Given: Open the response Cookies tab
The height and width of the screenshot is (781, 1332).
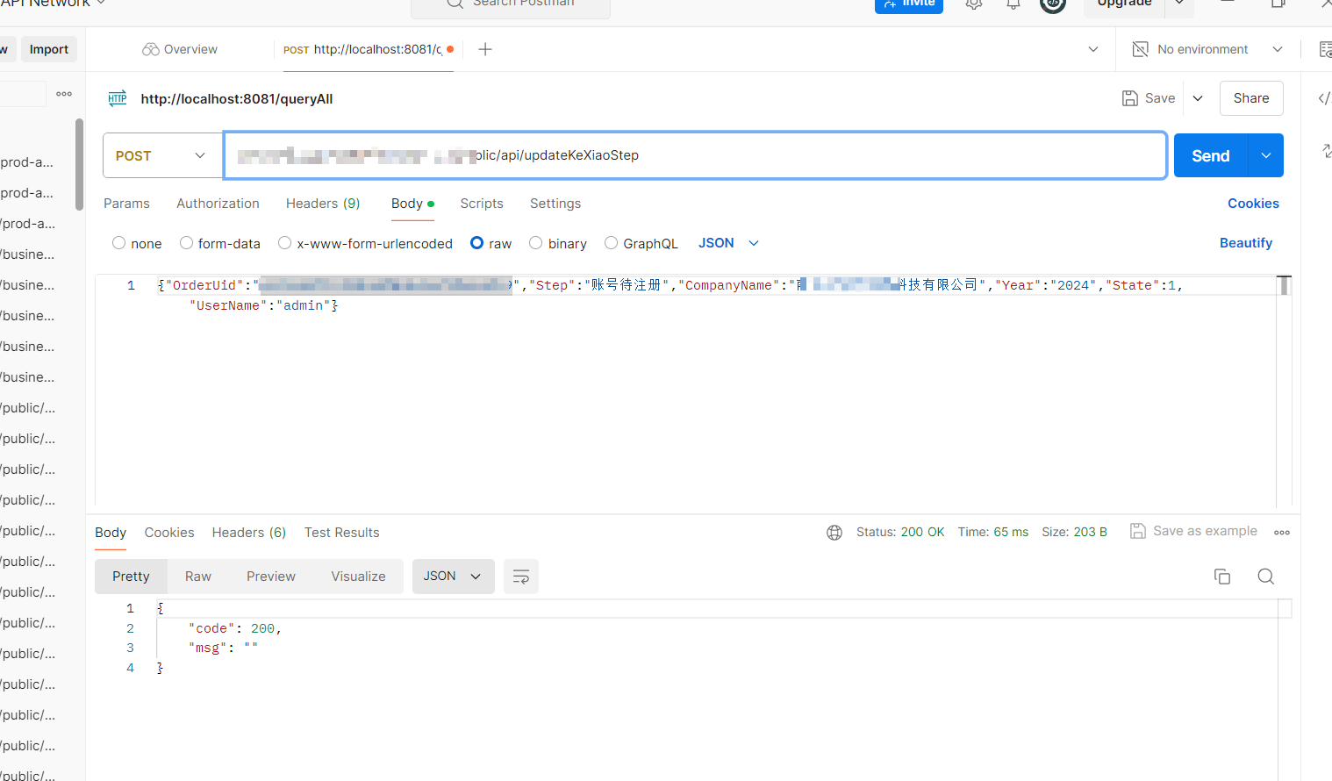Looking at the screenshot, I should [169, 533].
